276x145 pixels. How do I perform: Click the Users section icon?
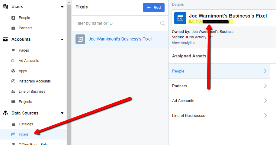[5, 7]
